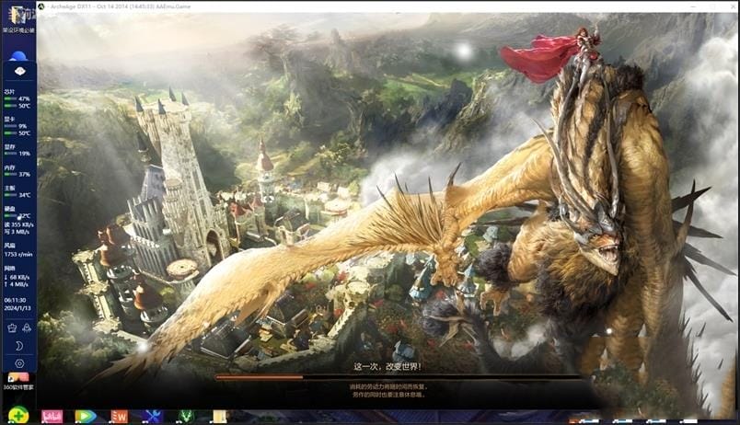Open the 360软件管家 desktop shortcut
Viewport: 740px width, 425px height.
18,380
